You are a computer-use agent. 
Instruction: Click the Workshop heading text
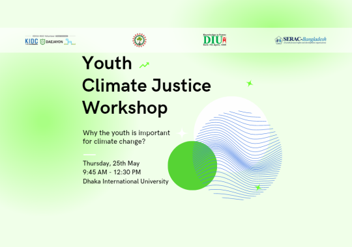[125, 108]
